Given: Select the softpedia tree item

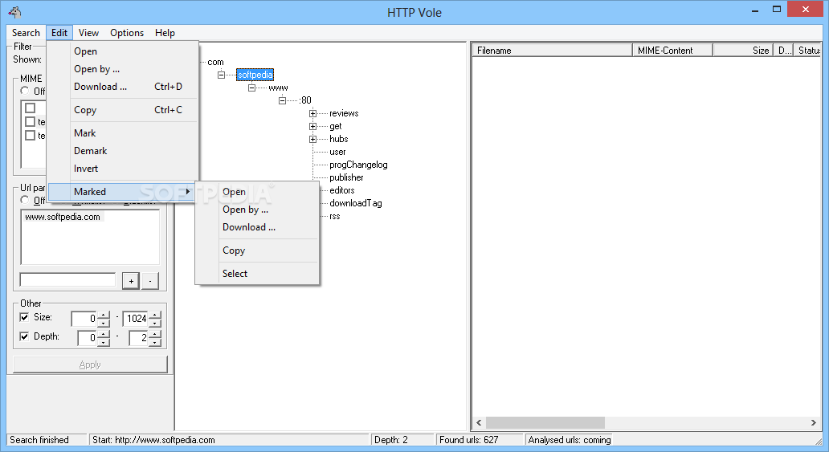Looking at the screenshot, I should [255, 75].
